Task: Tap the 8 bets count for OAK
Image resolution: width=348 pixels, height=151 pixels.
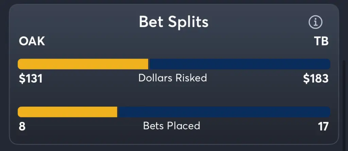Action: click(x=22, y=127)
